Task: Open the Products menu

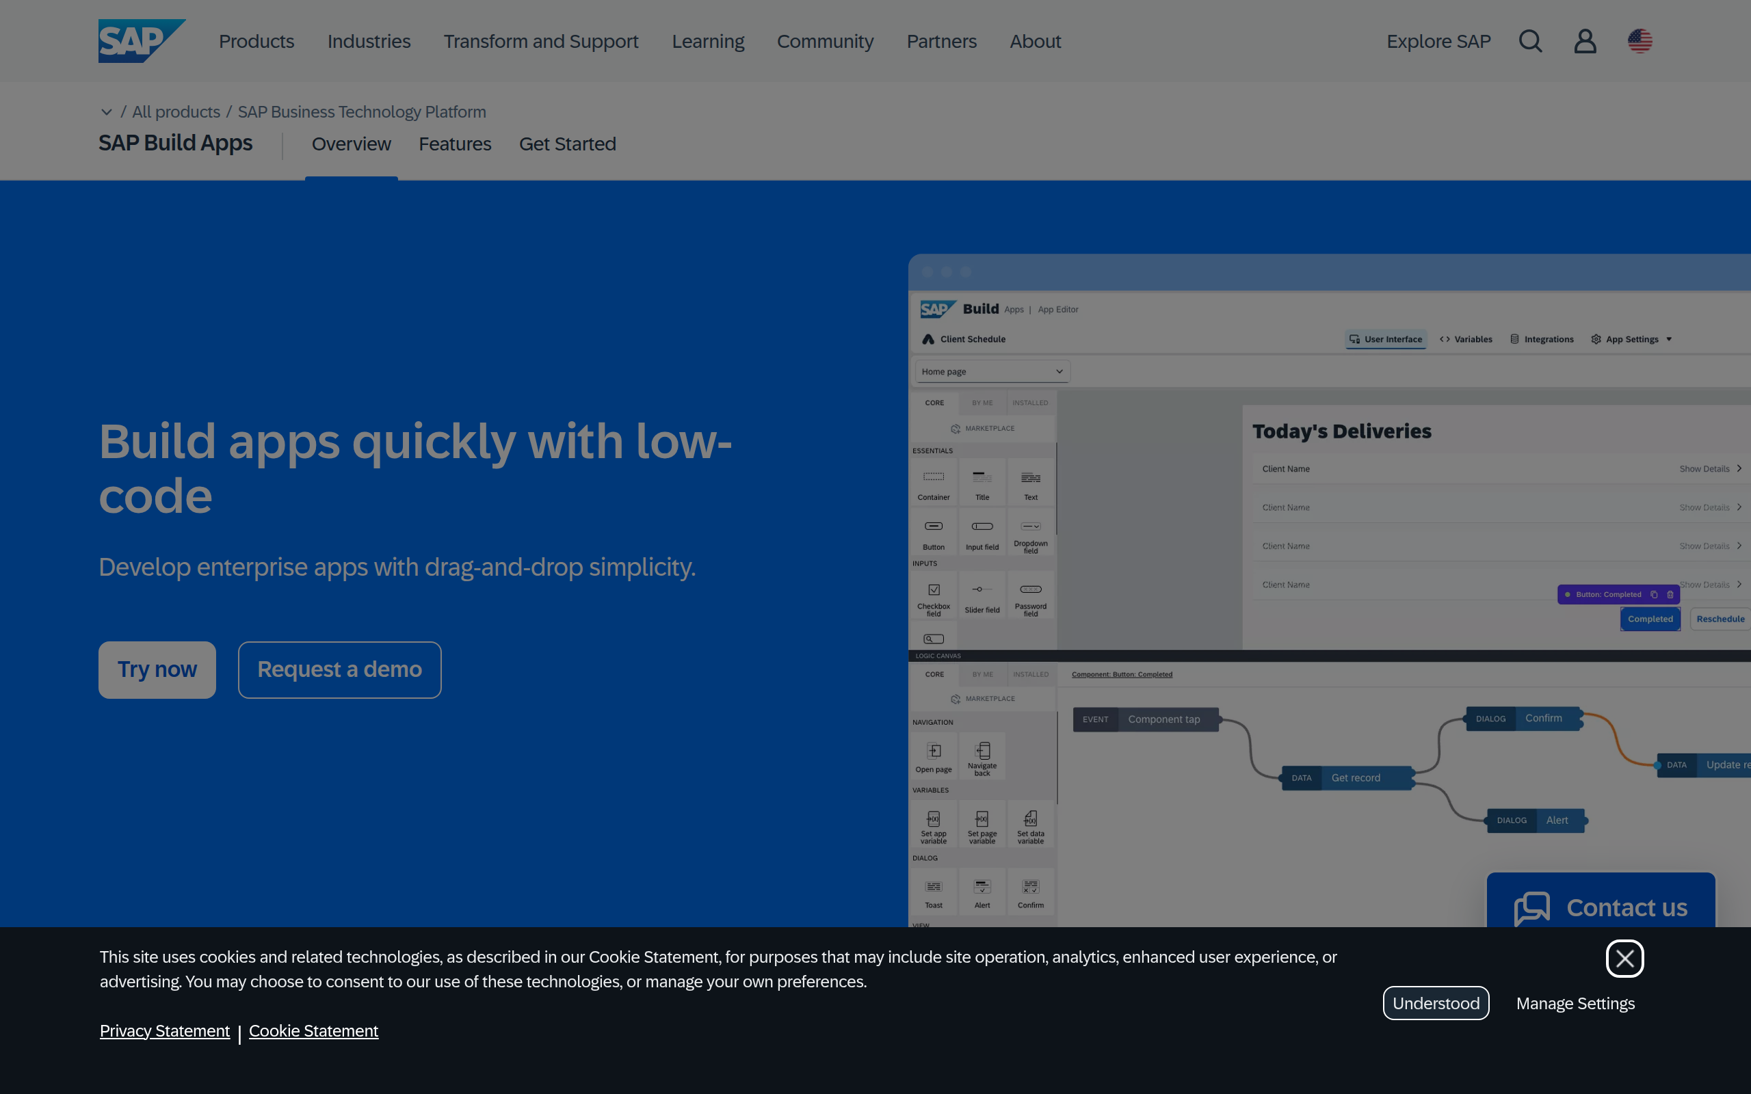Action: click(x=256, y=41)
